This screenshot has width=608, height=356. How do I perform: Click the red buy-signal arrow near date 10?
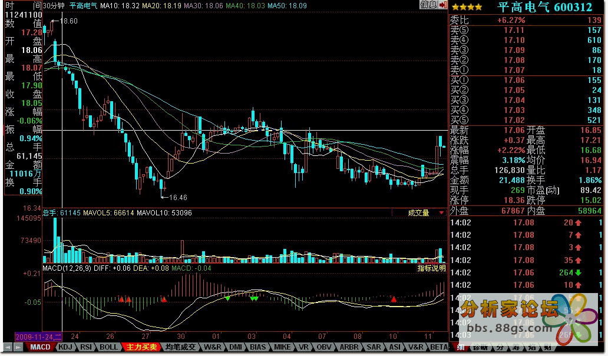tap(394, 299)
